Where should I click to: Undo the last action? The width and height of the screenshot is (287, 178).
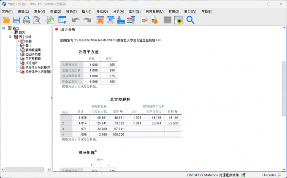point(76,20)
